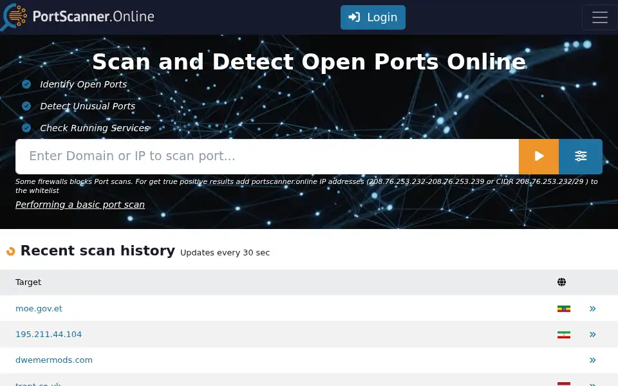
Task: Open 'Performing a basic port scan' link
Action: tap(80, 205)
